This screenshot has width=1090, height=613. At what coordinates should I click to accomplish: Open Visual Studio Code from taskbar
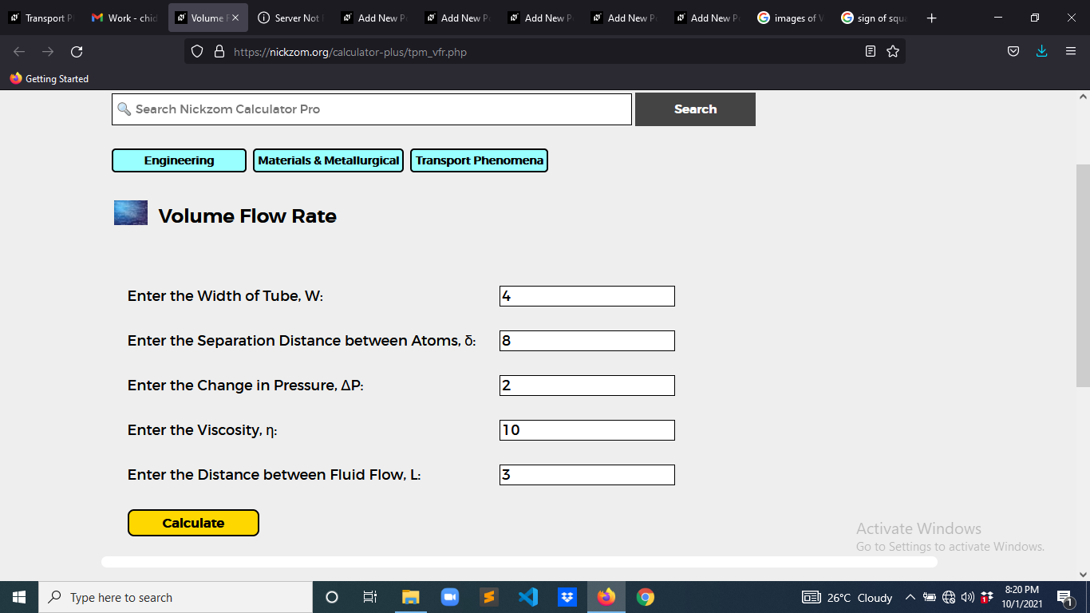[x=528, y=597]
